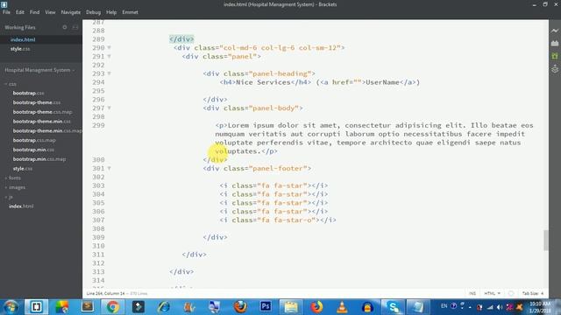Open bootstrap-theme.css file
The height and width of the screenshot is (315, 561).
point(37,102)
